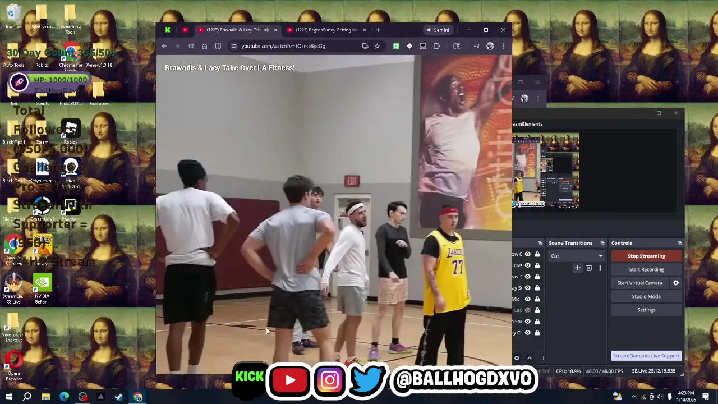Image resolution: width=718 pixels, height=404 pixels.
Task: Toggle visibility of 'ow C' source
Action: (x=527, y=254)
